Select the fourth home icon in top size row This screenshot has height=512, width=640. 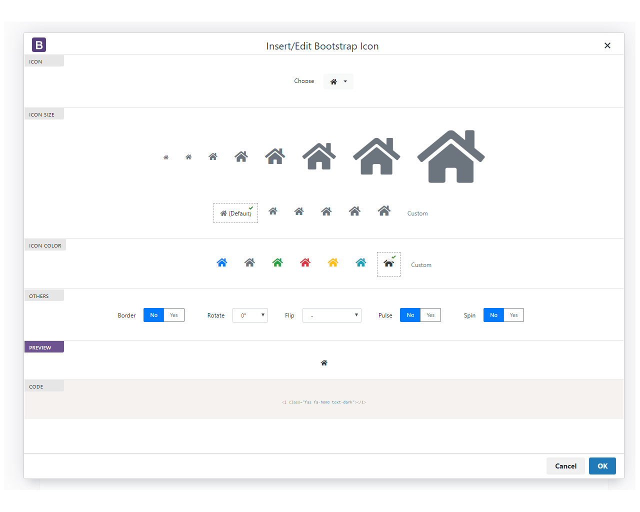241,156
